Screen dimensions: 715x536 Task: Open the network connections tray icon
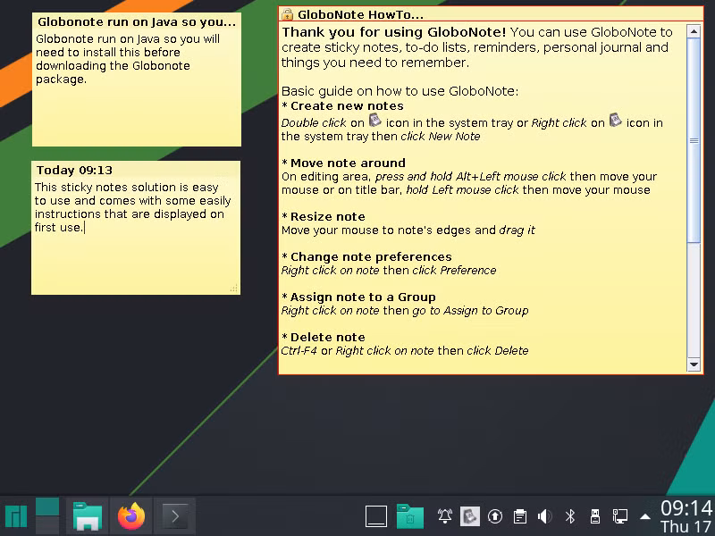tap(620, 516)
